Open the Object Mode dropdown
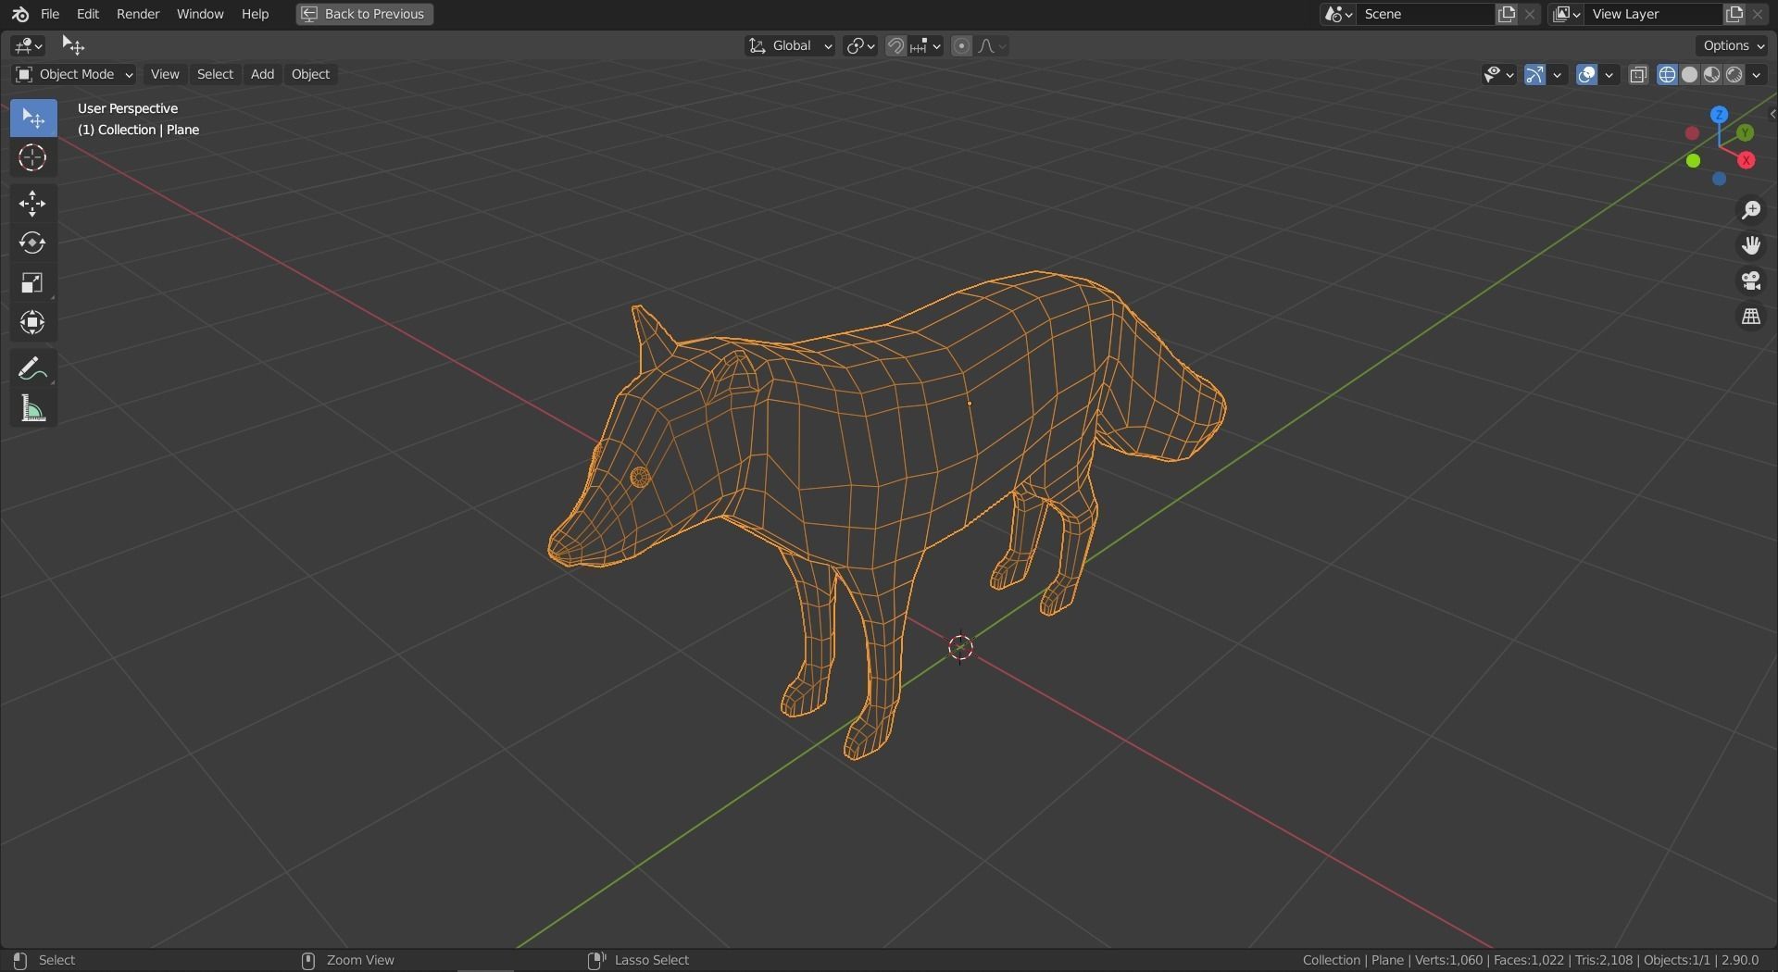 tap(74, 74)
